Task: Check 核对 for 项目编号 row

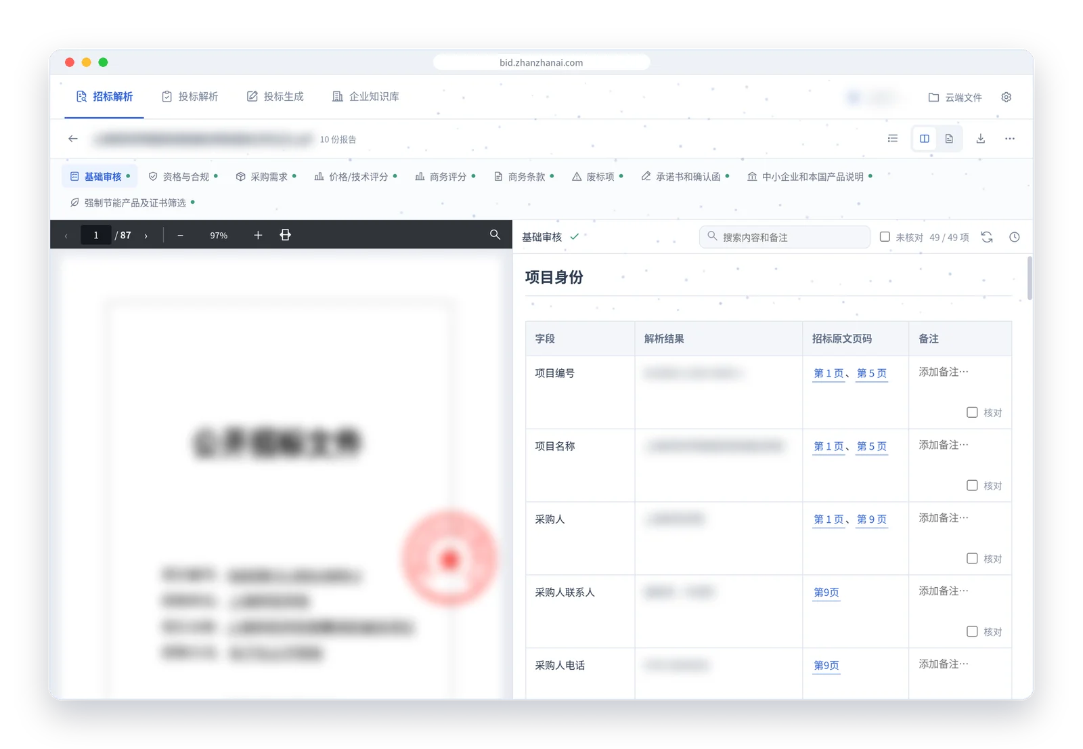Action: [x=972, y=412]
